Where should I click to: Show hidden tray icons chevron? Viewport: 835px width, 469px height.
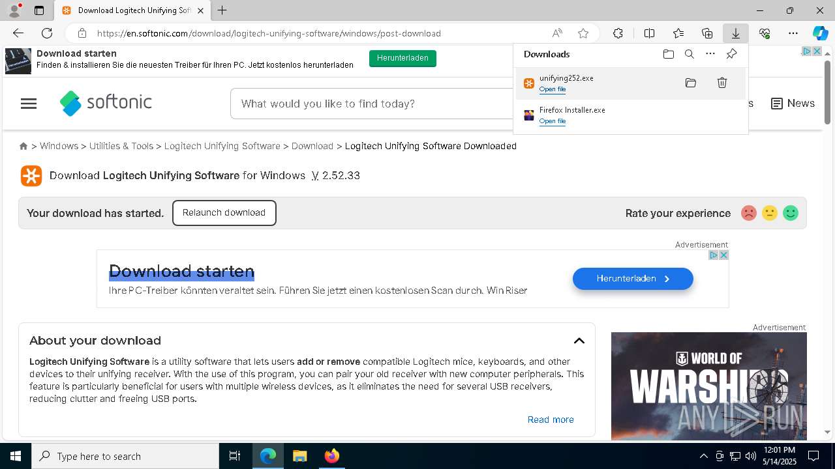(x=703, y=456)
